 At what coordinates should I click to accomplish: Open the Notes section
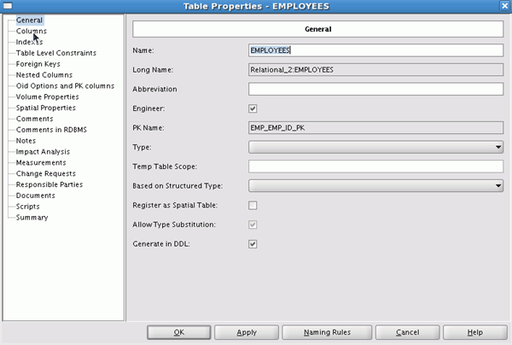(x=26, y=141)
